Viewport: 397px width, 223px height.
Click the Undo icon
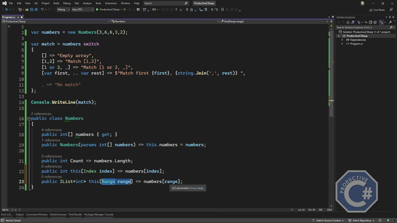pos(42,9)
